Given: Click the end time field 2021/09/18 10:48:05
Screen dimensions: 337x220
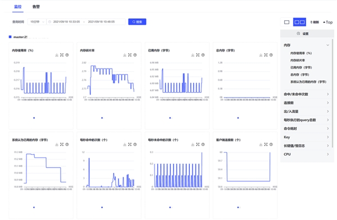Looking at the screenshot, I should tap(101, 22).
